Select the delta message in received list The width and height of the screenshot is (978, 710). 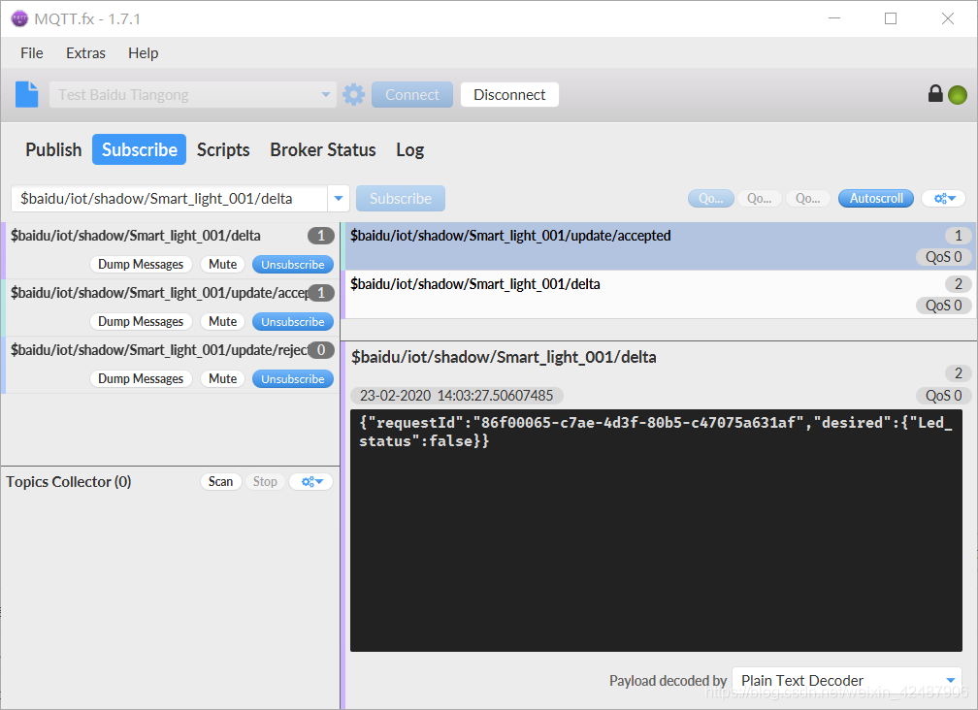click(661, 294)
